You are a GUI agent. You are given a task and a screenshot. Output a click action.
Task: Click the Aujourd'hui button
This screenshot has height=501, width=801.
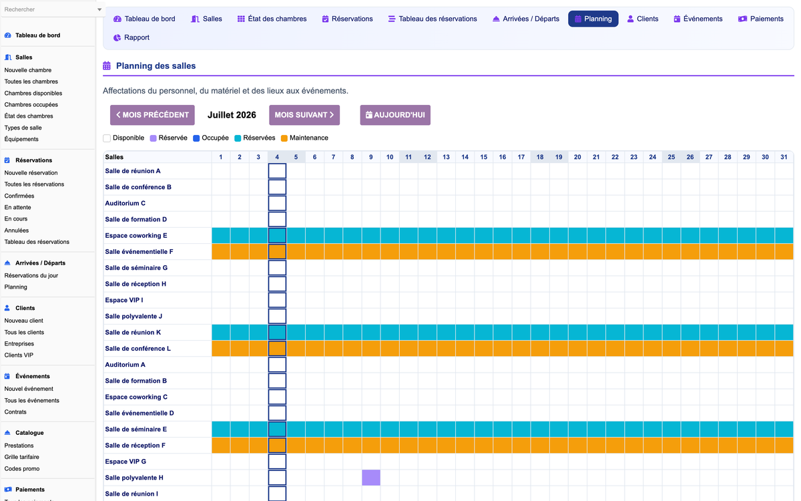click(x=395, y=115)
